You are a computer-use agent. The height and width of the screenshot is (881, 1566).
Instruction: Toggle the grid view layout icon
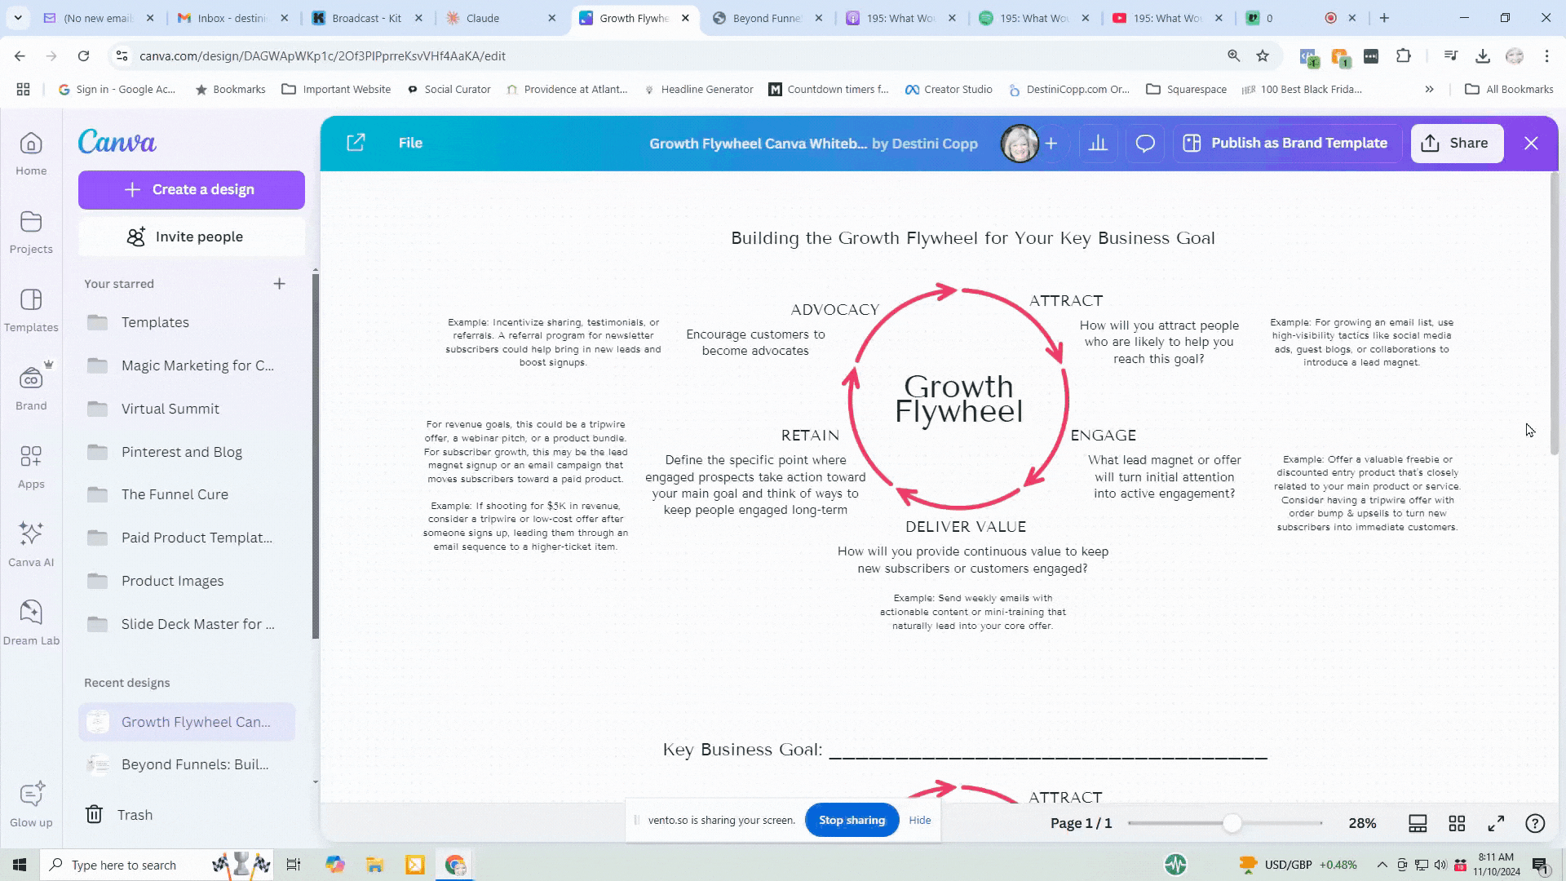[1458, 823]
